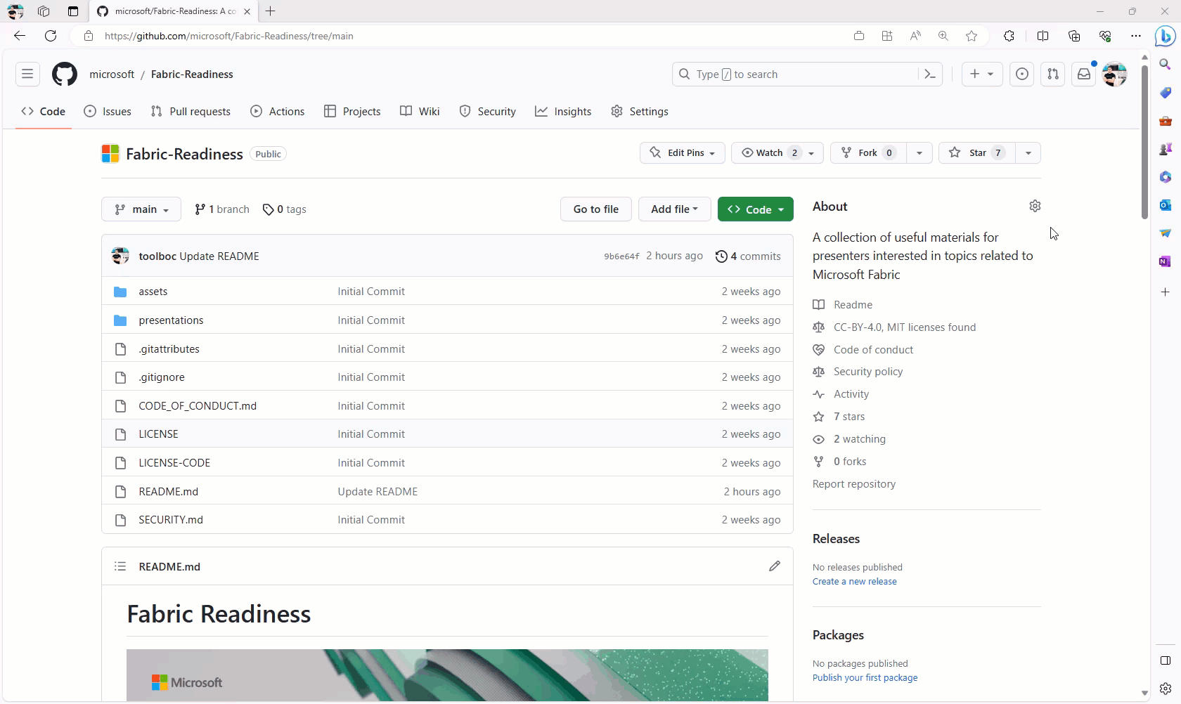Image resolution: width=1181 pixels, height=704 pixels.
Task: Open Edge Collections
Action: pyautogui.click(x=1074, y=36)
